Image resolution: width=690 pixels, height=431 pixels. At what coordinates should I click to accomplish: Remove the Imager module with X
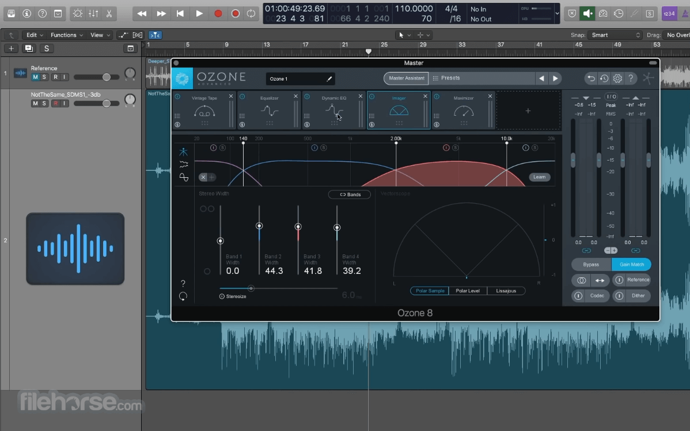(x=425, y=96)
